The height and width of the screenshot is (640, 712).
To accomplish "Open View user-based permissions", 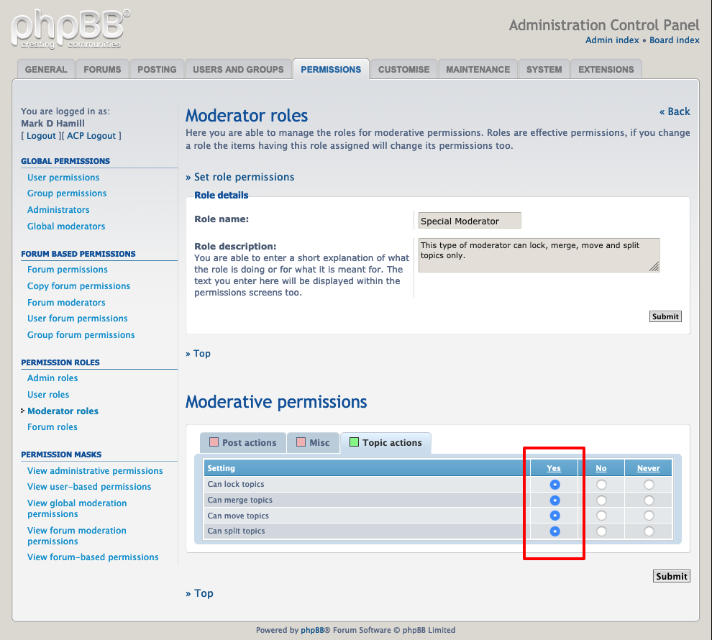I will [x=89, y=487].
